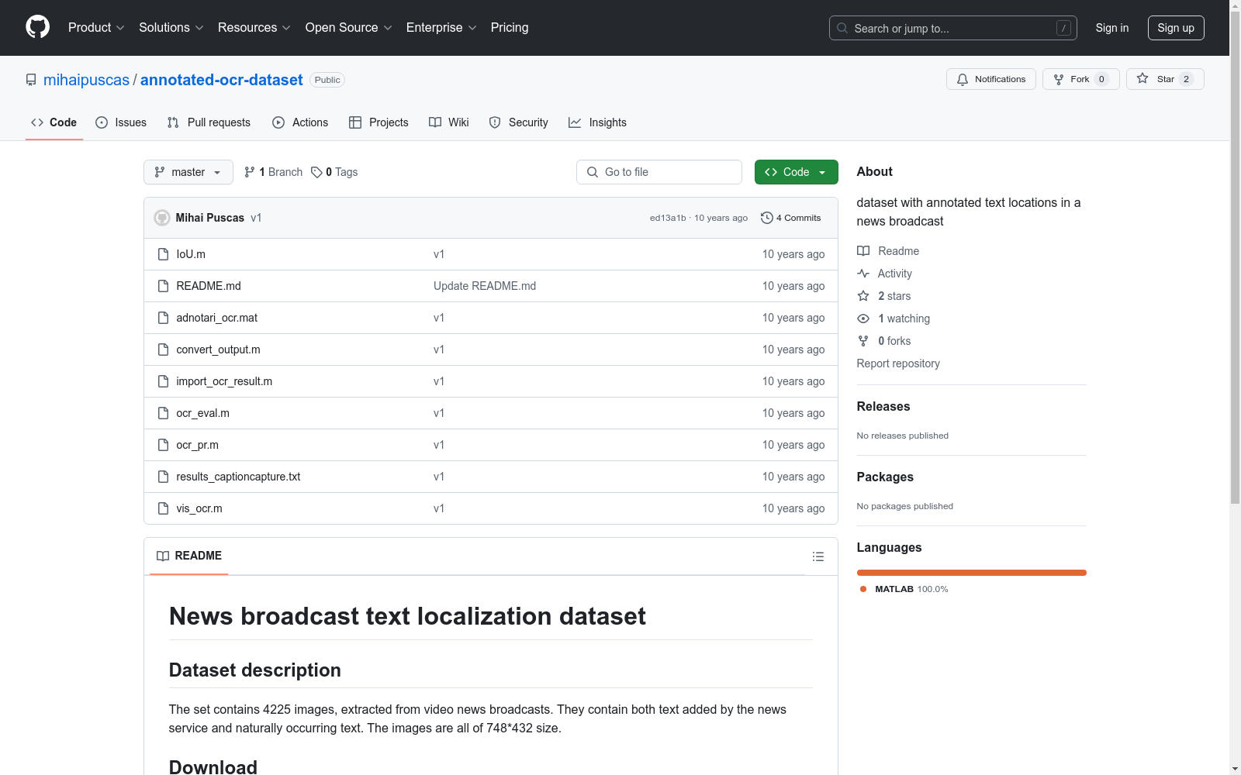Open the GitHub homepage logo
Viewport: 1241px width, 775px height.
(37, 27)
